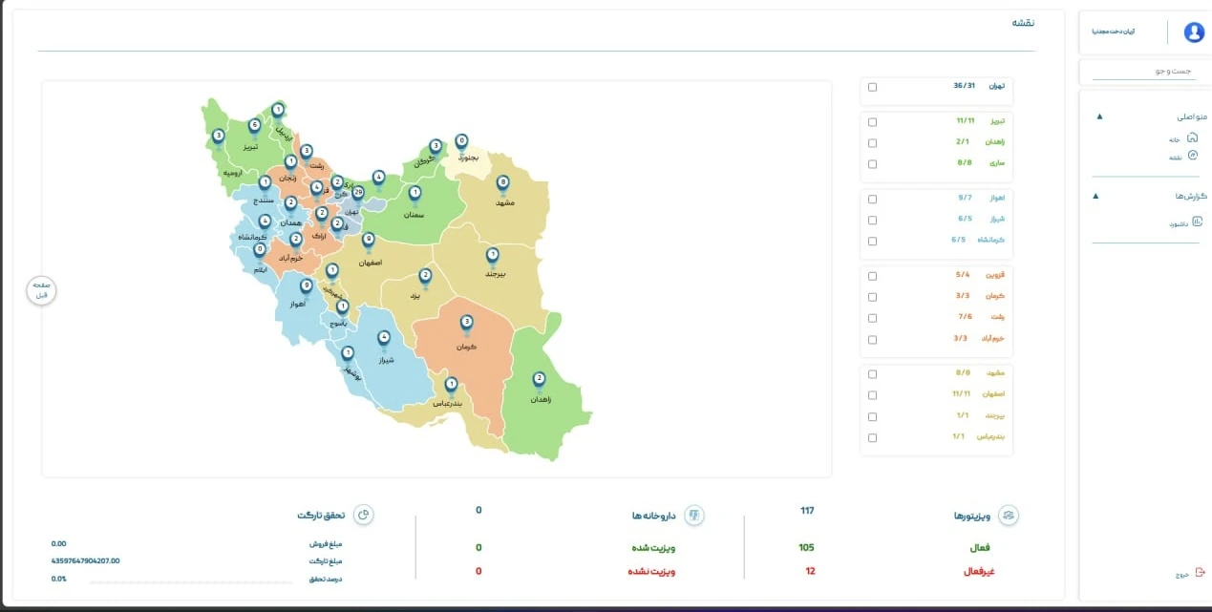Screen dimensions: 1212x612
Task: Select the Zahedan pin on the map
Action: click(x=539, y=380)
